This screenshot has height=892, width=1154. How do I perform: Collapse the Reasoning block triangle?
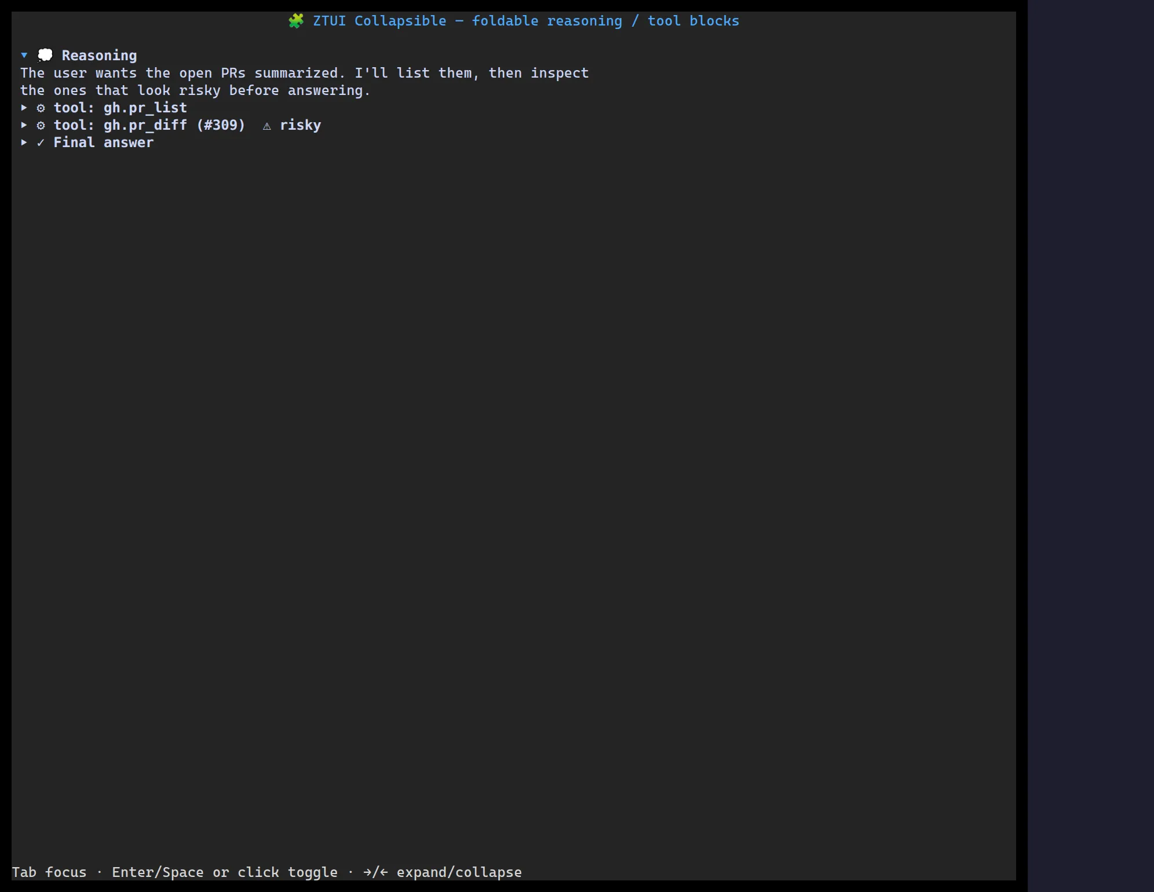tap(24, 56)
